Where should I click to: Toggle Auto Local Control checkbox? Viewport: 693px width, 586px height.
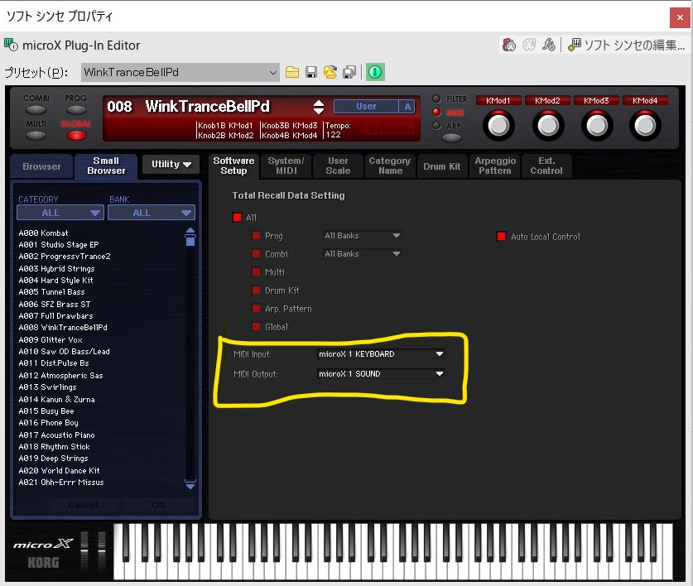point(501,236)
